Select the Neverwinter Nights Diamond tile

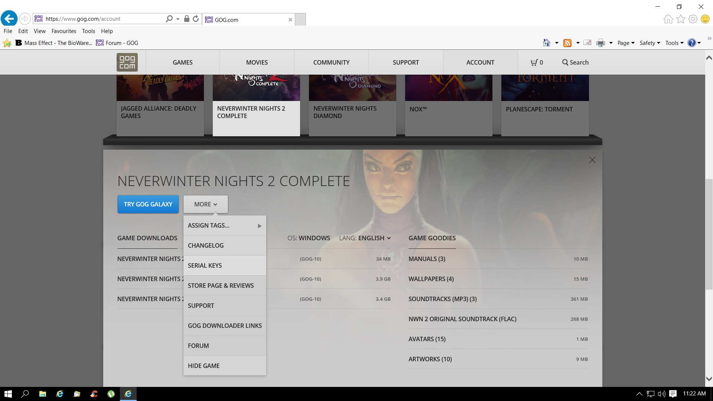[352, 105]
